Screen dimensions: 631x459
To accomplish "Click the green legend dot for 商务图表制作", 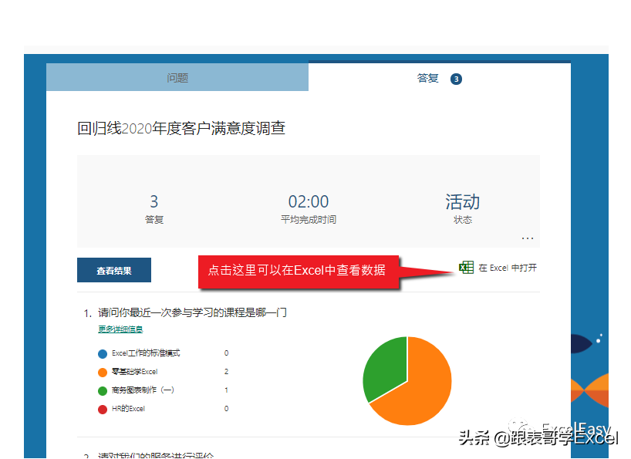I will [x=103, y=390].
